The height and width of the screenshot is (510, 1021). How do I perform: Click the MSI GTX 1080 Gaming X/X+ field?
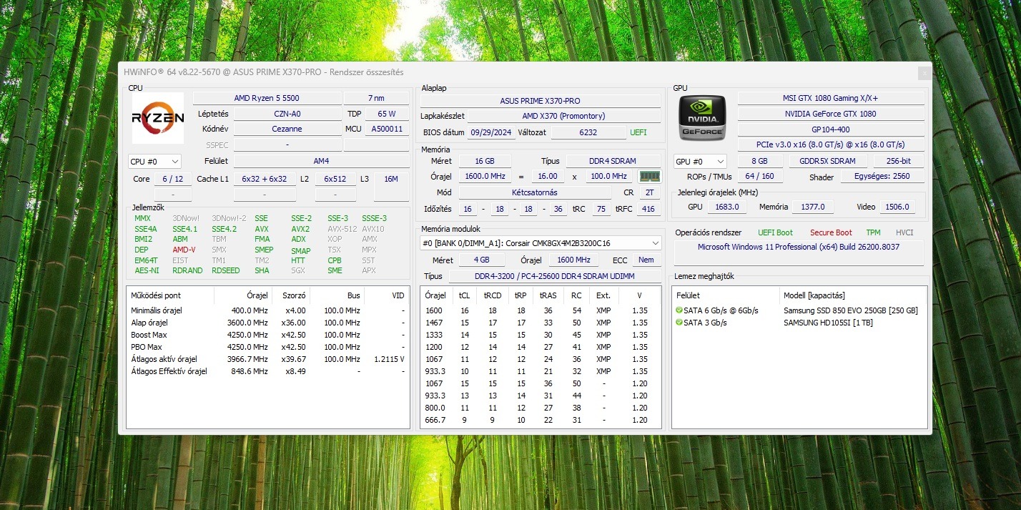(830, 98)
